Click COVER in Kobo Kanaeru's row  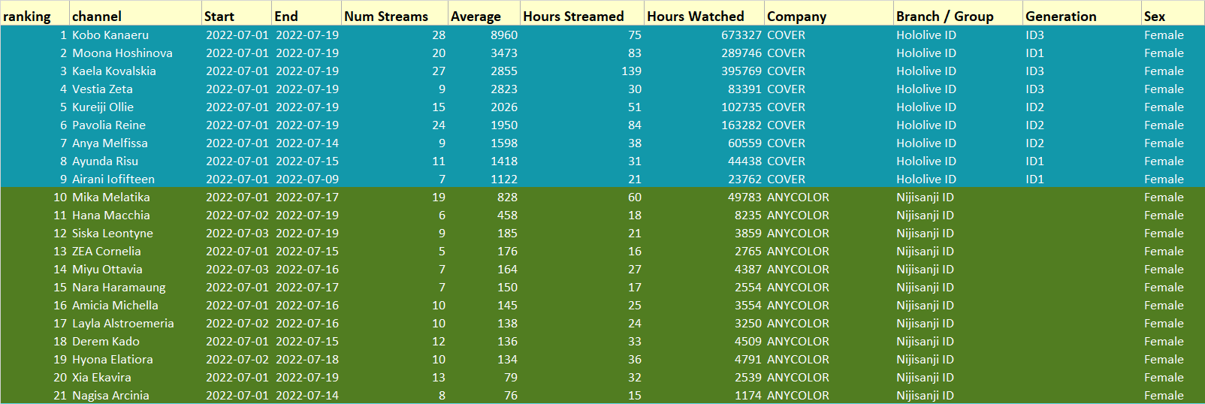tap(786, 35)
